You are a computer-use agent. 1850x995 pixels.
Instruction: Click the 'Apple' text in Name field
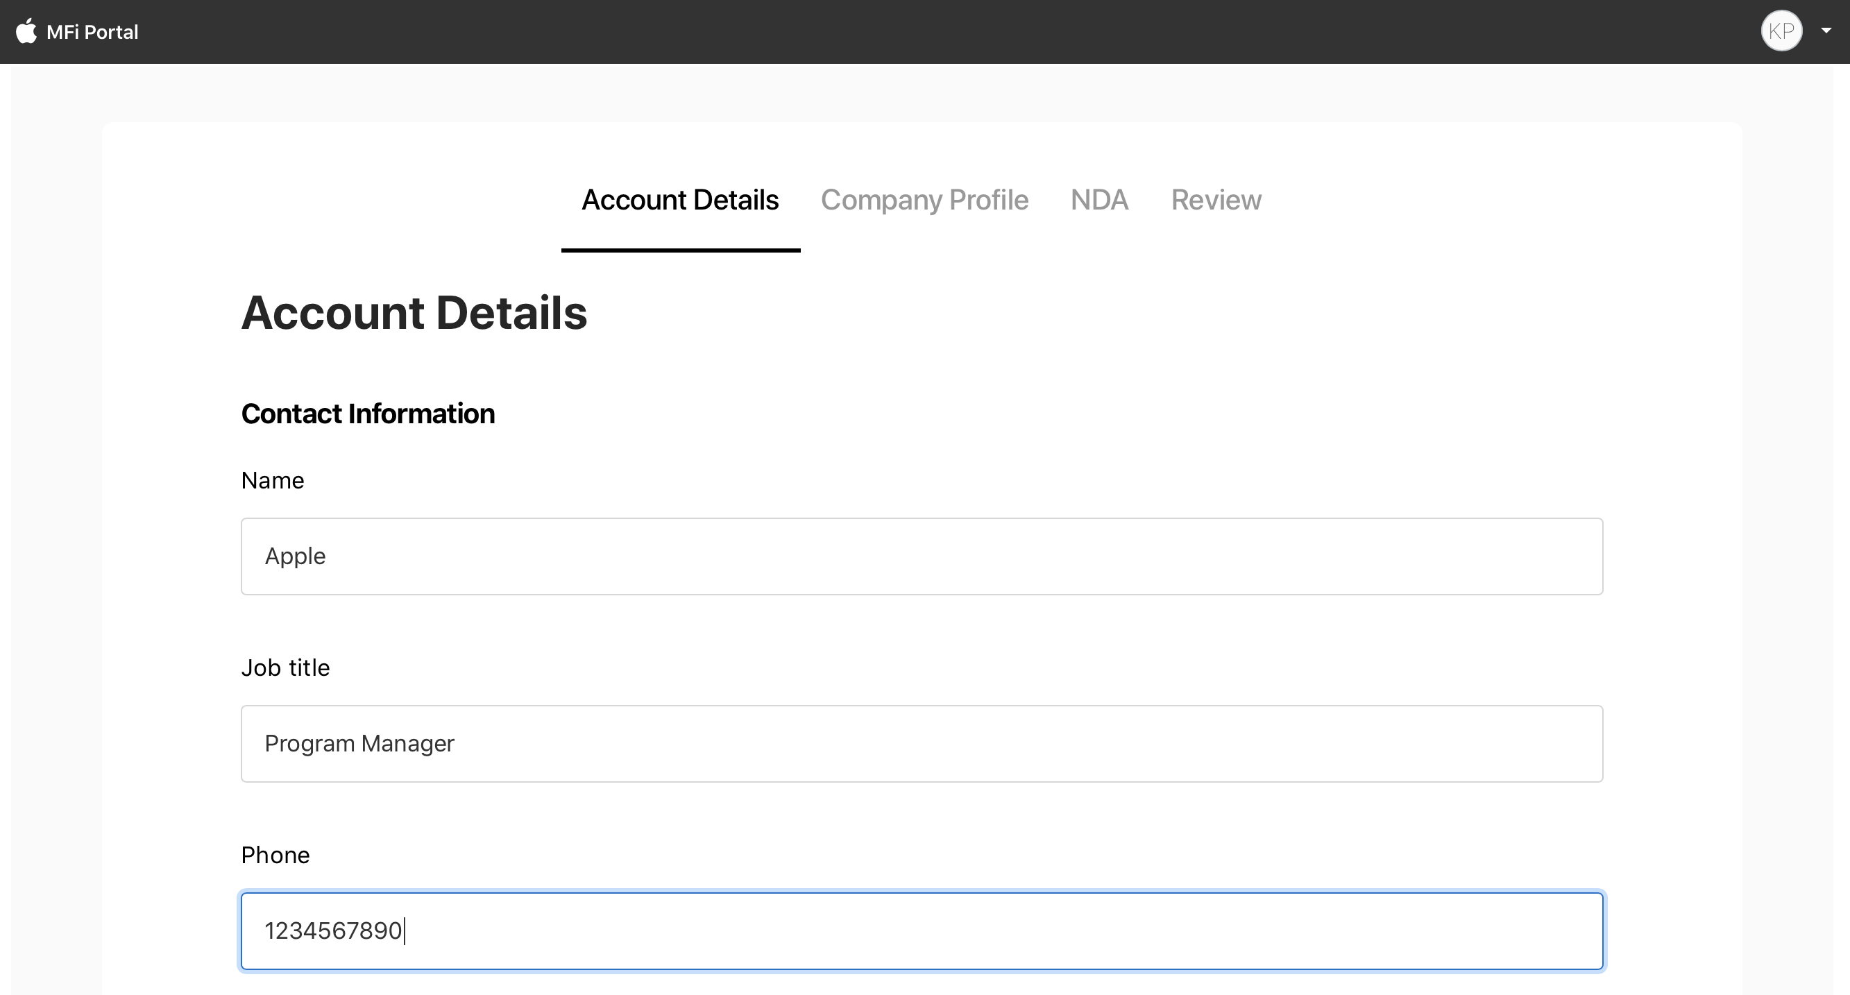point(295,556)
